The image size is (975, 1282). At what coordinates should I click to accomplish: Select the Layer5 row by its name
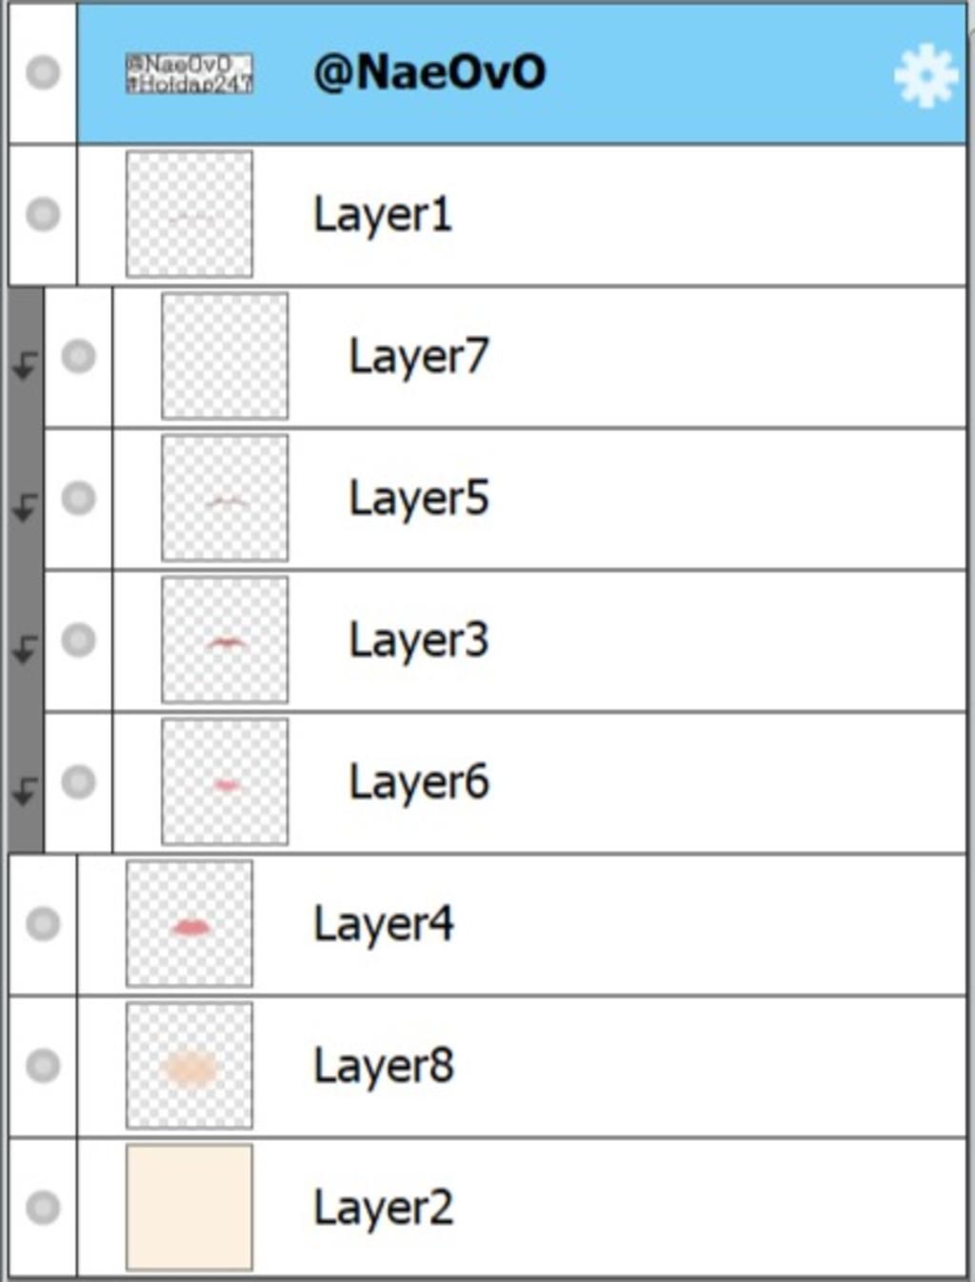[419, 499]
